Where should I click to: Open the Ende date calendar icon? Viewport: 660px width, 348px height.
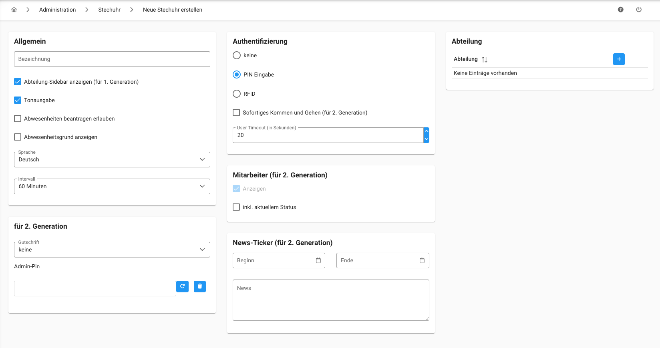422,260
